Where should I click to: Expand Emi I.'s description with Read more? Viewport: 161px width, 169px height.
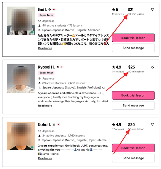45,48
